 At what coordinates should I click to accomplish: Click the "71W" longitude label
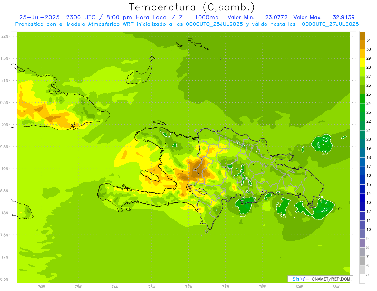point(225,287)
